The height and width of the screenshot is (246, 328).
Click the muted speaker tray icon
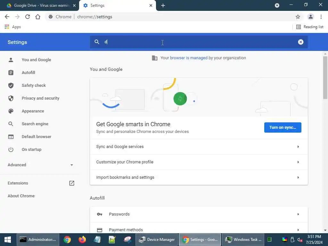[x=300, y=240]
